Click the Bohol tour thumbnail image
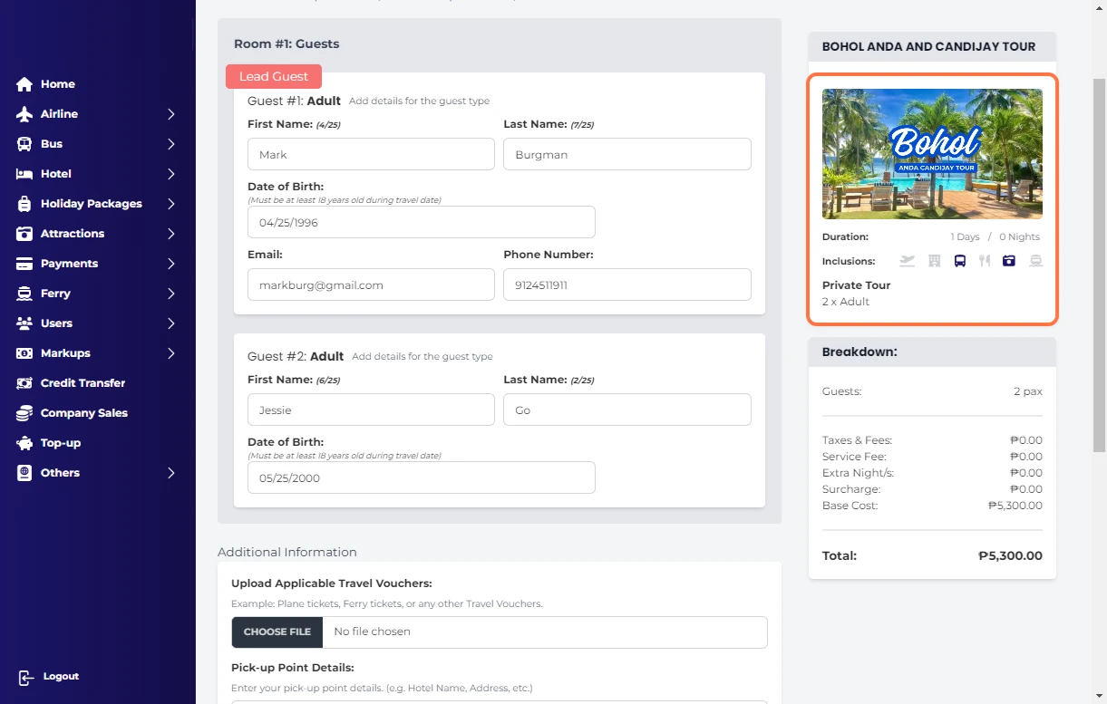The image size is (1107, 704). point(932,154)
